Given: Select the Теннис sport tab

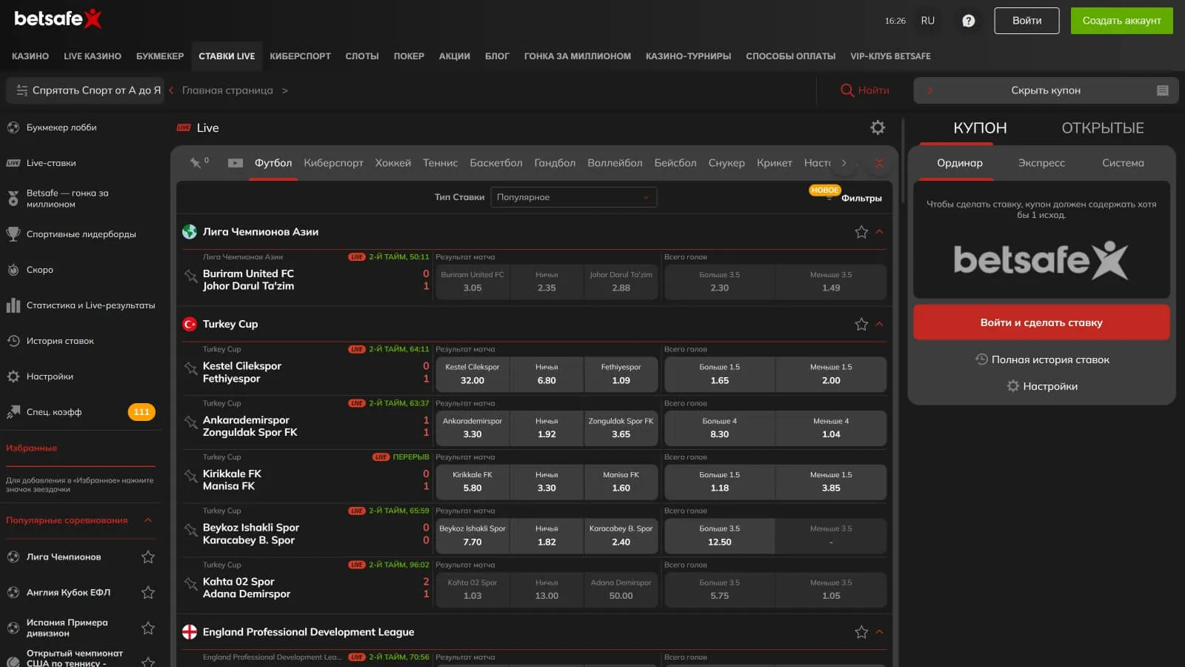Looking at the screenshot, I should point(440,163).
